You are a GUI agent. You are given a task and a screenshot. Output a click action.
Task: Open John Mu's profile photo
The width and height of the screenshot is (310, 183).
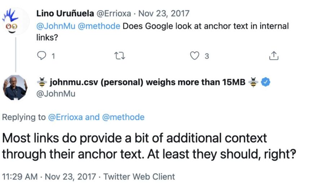click(15, 87)
